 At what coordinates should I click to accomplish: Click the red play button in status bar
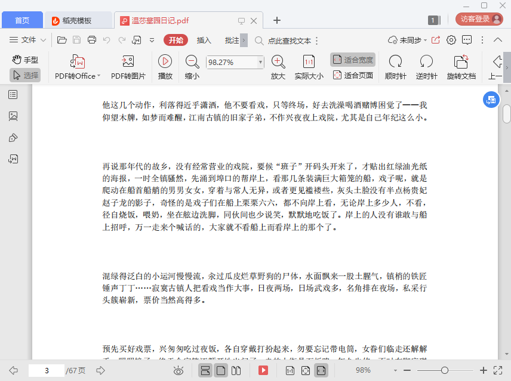click(263, 370)
